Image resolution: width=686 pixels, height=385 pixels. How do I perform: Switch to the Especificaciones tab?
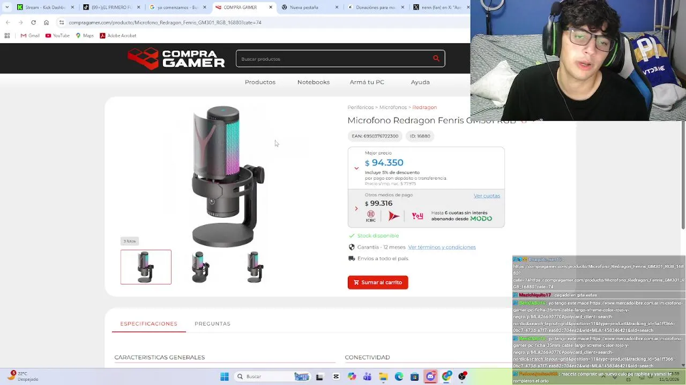coord(148,324)
